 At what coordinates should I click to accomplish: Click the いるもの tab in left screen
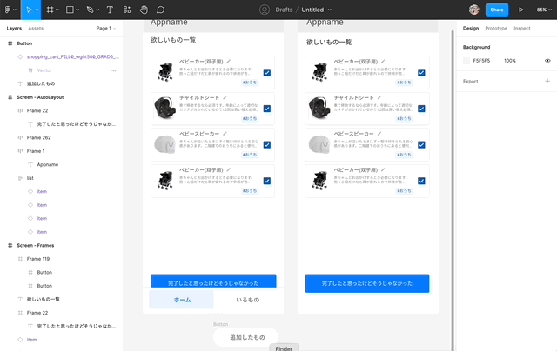click(x=247, y=300)
